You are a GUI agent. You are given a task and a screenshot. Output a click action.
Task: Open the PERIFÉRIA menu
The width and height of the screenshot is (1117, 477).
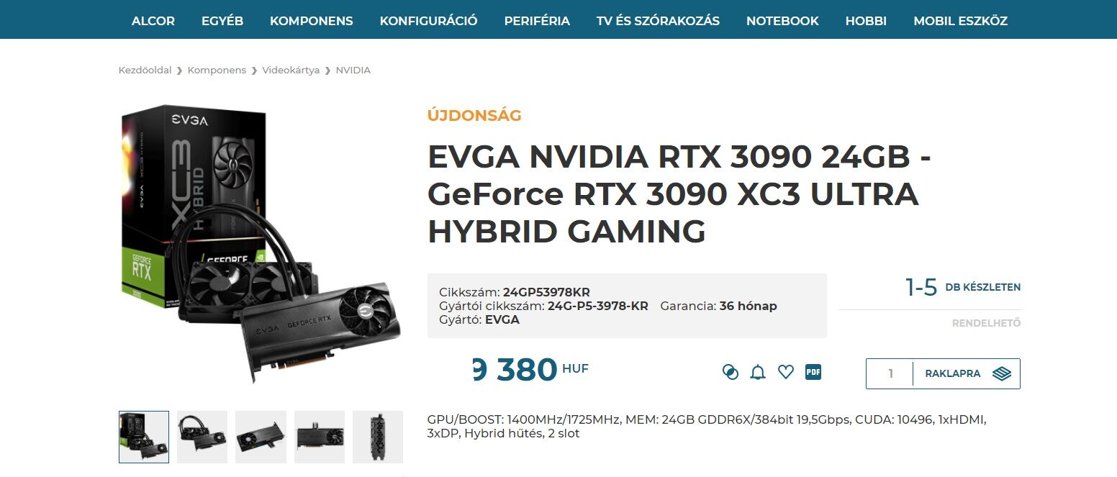pyautogui.click(x=537, y=21)
